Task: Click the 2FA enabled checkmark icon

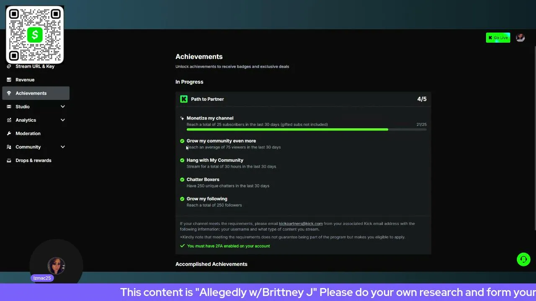Action: pyautogui.click(x=183, y=246)
